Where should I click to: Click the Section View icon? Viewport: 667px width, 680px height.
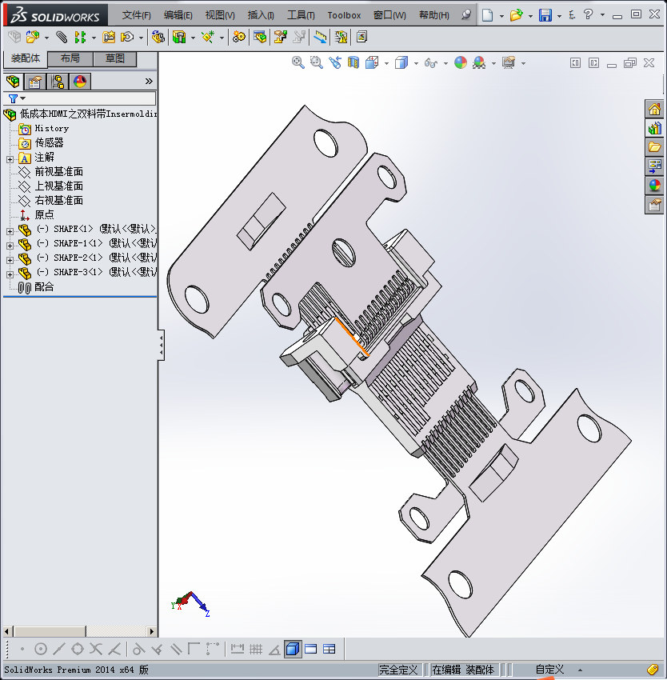pyautogui.click(x=353, y=63)
